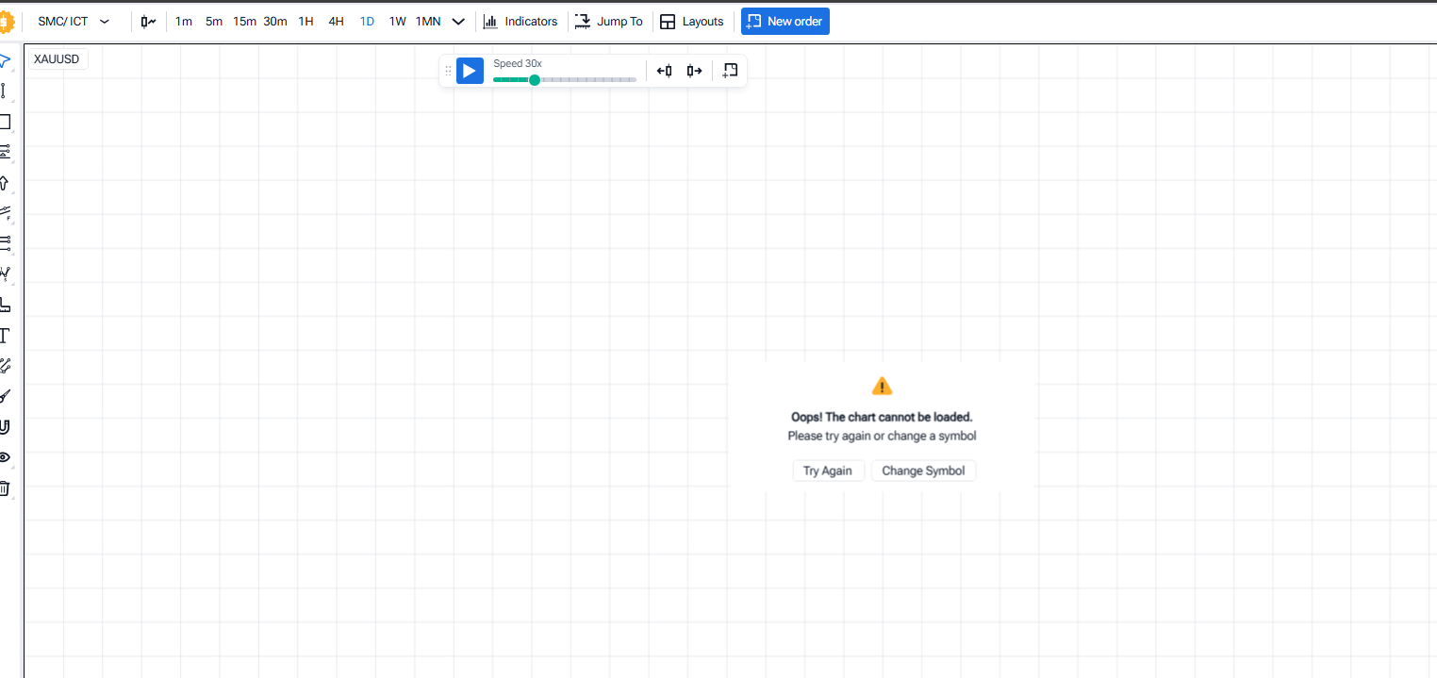Start replay with the play button
The image size is (1437, 678).
coord(470,71)
